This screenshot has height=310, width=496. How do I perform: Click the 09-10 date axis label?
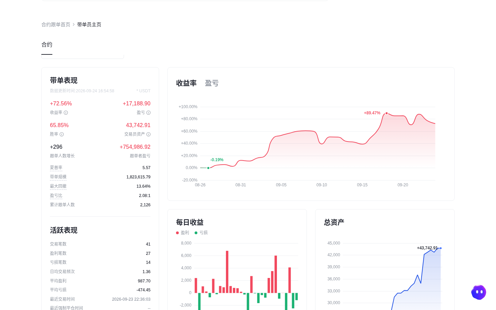[322, 185]
